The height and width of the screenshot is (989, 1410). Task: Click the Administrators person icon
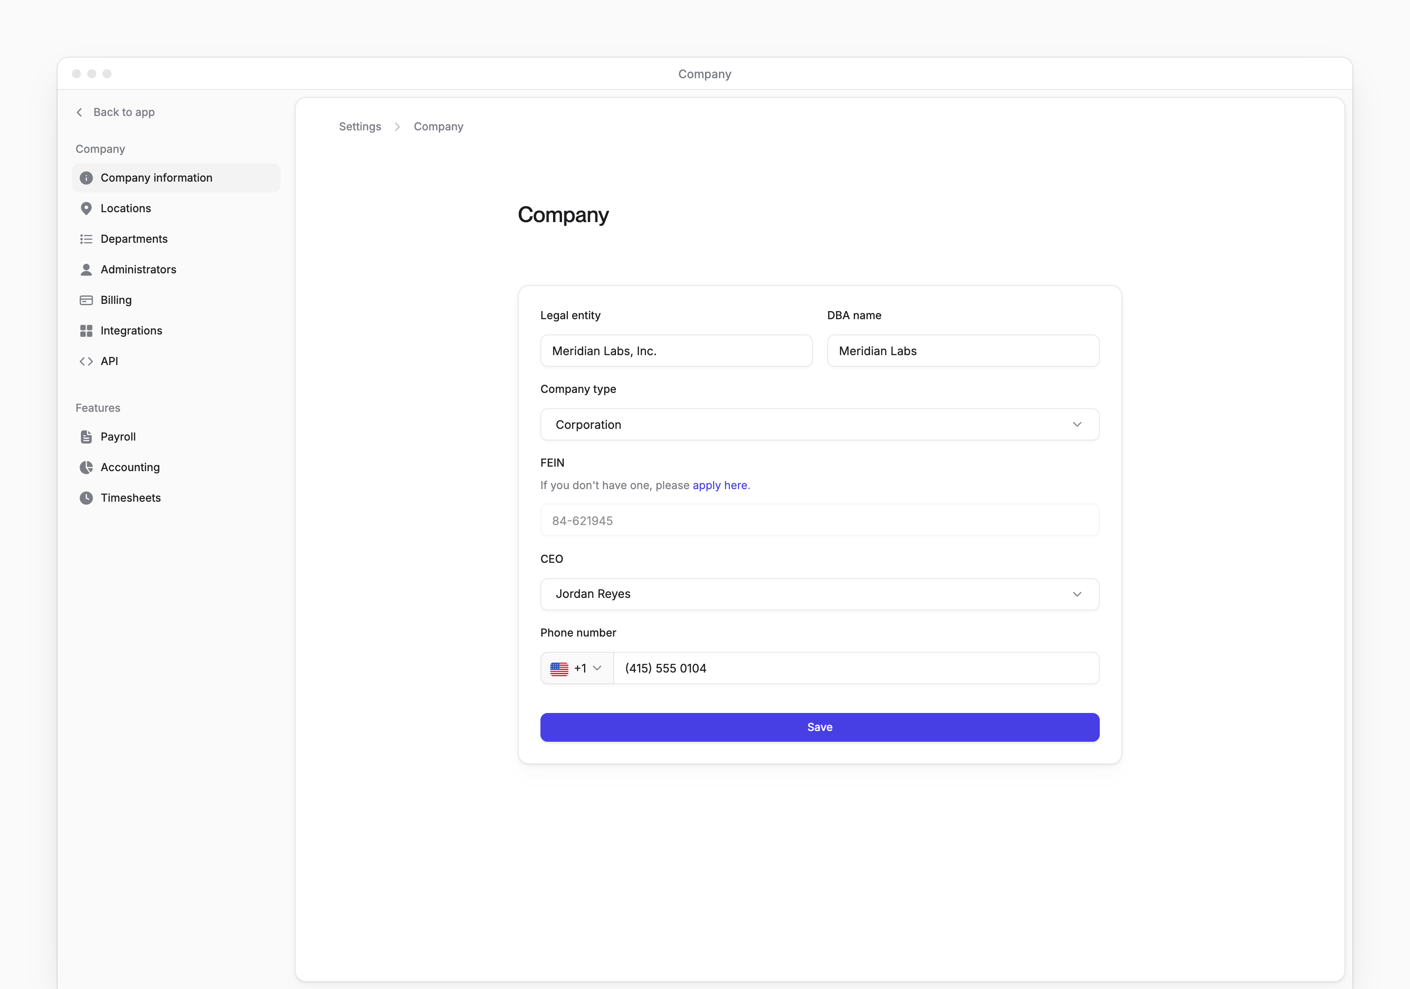[86, 270]
